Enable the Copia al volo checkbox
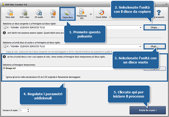 [x=4, y=52]
